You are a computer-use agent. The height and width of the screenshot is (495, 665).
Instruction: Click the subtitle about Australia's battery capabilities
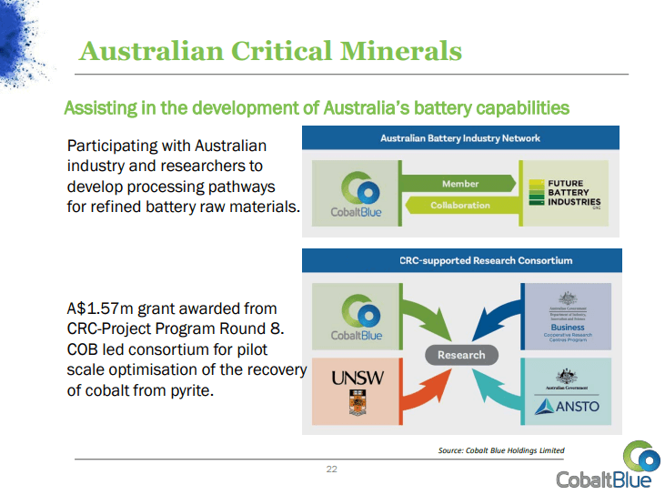(317, 107)
